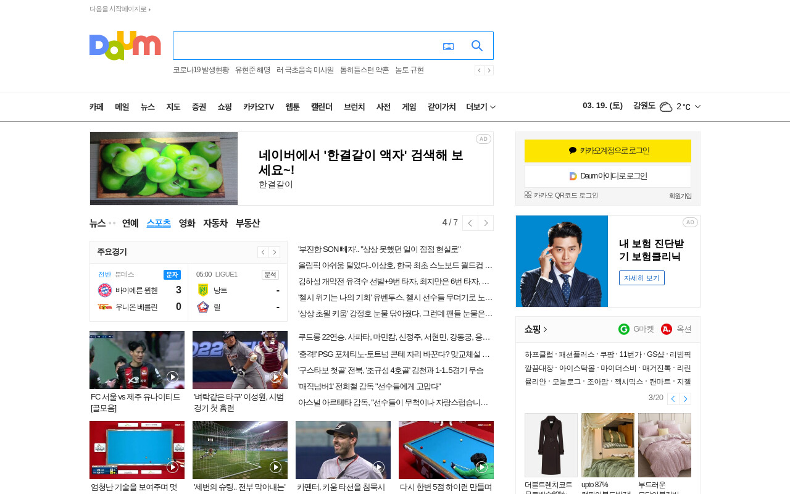Image resolution: width=790 pixels, height=494 pixels.
Task: Click the Daum logo
Action: 125,46
